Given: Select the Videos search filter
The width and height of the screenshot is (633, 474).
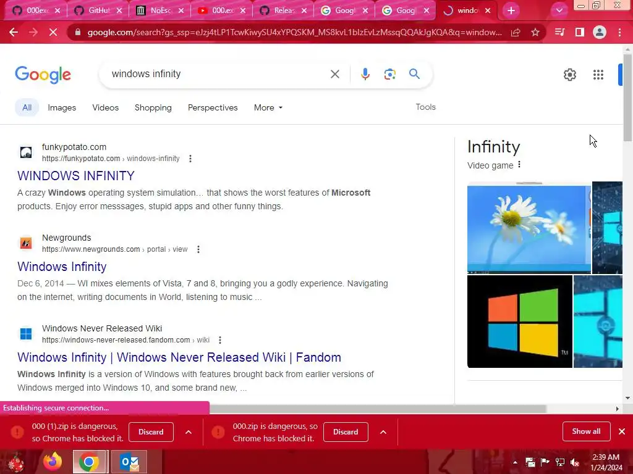Looking at the screenshot, I should pyautogui.click(x=105, y=107).
